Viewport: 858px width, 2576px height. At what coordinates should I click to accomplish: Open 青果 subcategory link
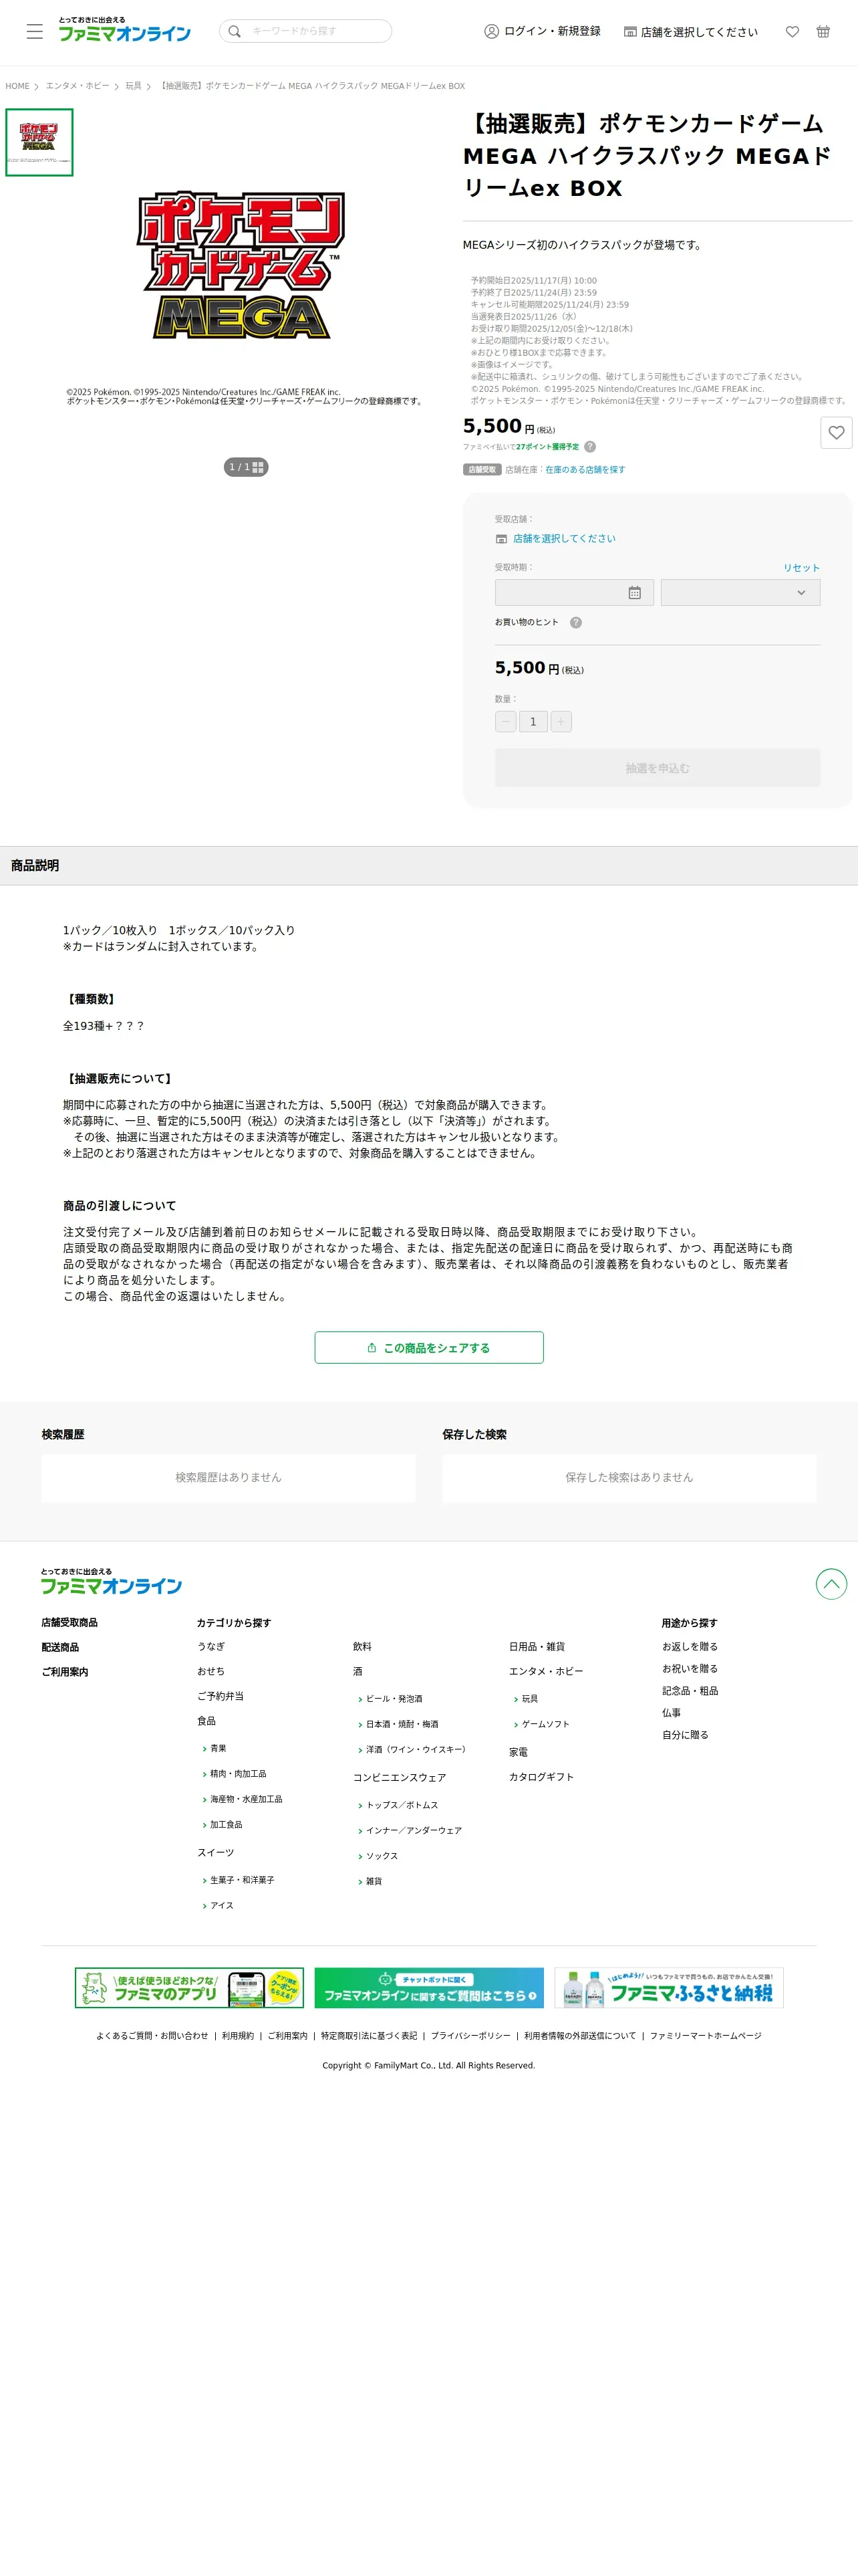(218, 1748)
